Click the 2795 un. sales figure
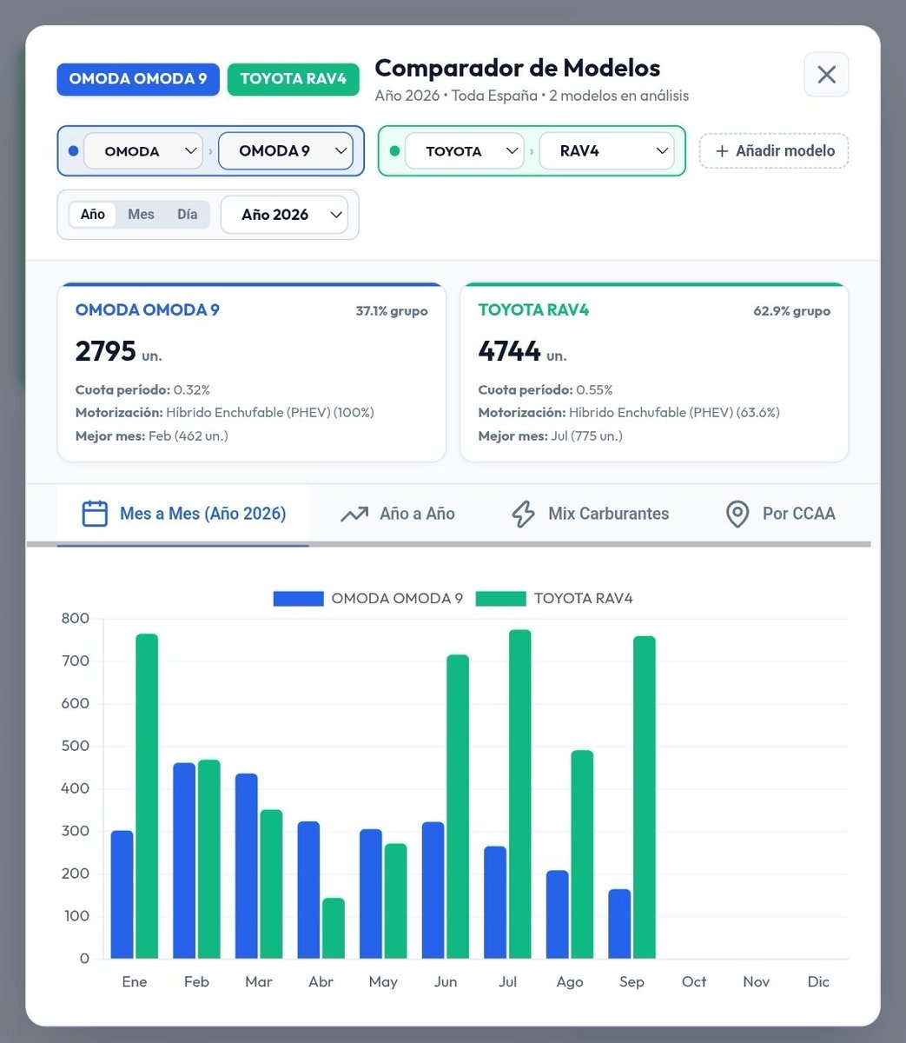 click(x=118, y=351)
